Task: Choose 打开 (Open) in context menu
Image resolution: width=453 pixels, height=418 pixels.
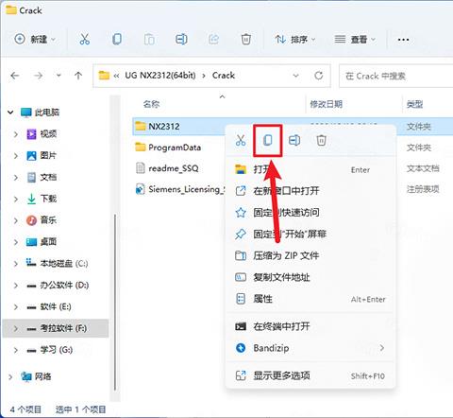Action: pos(310,169)
